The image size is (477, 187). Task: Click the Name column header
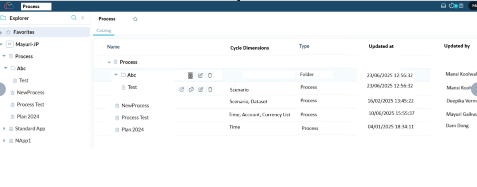(x=113, y=47)
